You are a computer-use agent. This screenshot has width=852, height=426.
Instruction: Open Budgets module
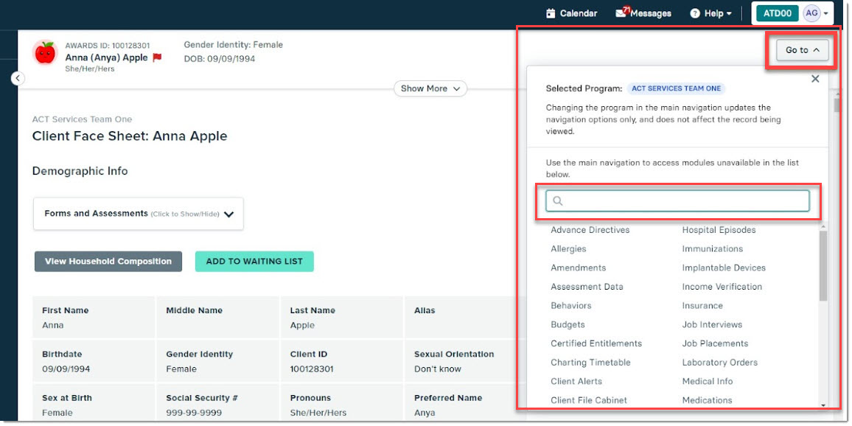[568, 325]
